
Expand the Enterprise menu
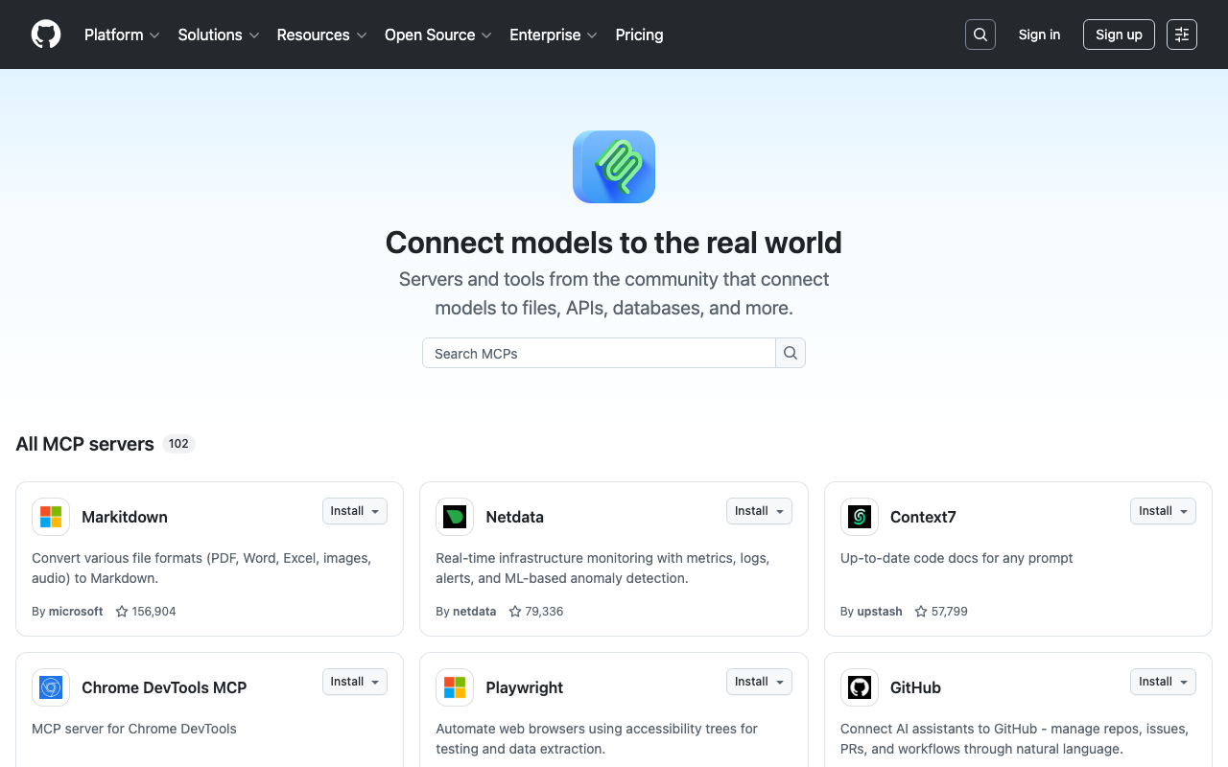[554, 35]
